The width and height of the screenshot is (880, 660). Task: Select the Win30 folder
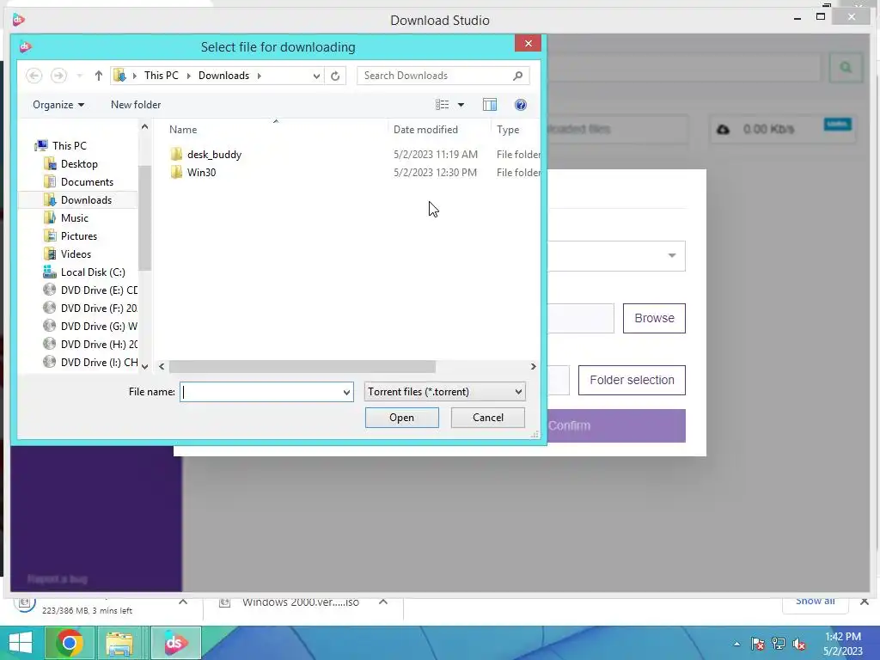[x=201, y=172]
